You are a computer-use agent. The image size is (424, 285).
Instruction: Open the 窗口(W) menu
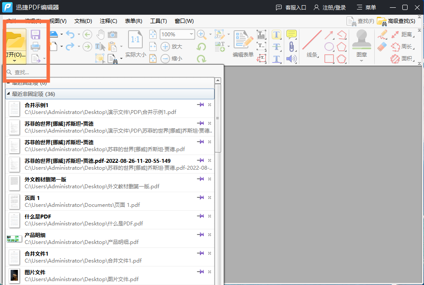[184, 21]
